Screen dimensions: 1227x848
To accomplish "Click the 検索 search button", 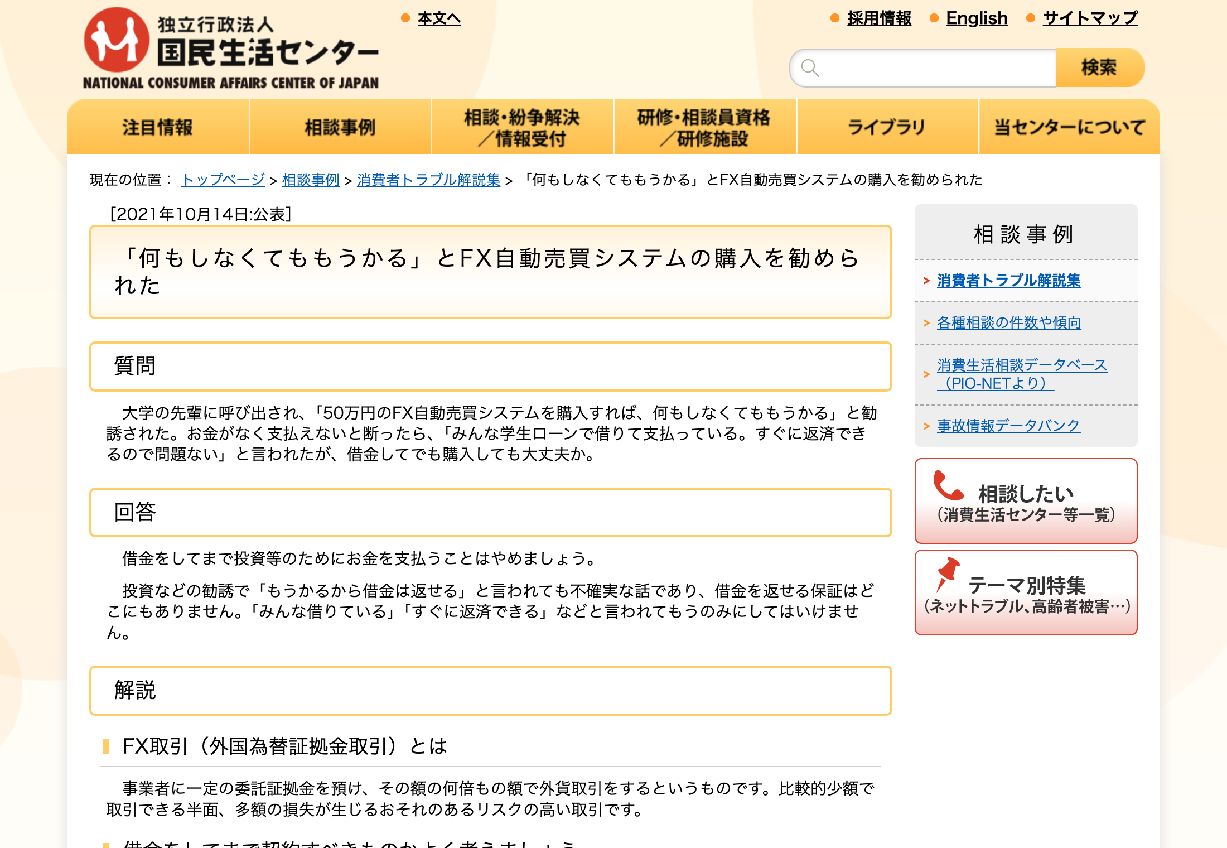I will [1100, 68].
